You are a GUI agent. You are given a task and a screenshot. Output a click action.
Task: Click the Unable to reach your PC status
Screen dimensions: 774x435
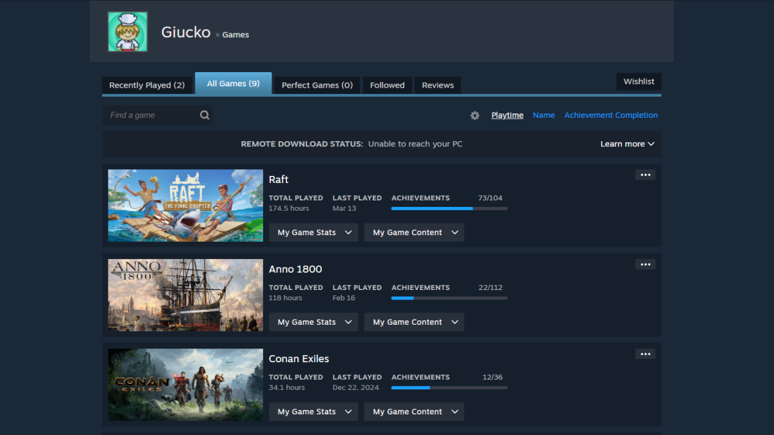[x=415, y=144]
